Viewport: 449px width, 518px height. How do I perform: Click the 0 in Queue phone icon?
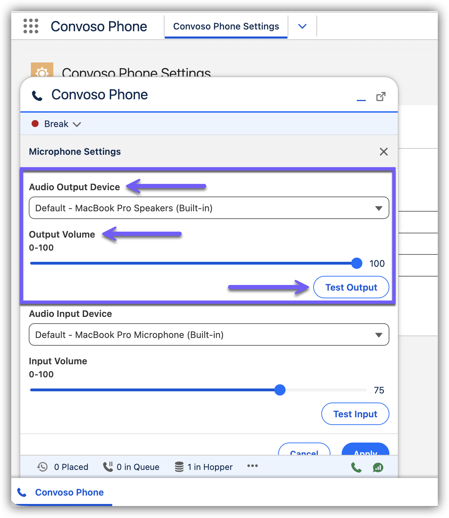click(x=108, y=467)
